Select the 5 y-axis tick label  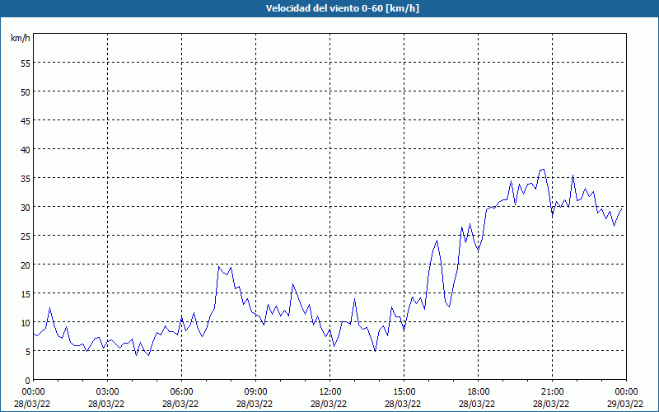(28, 352)
